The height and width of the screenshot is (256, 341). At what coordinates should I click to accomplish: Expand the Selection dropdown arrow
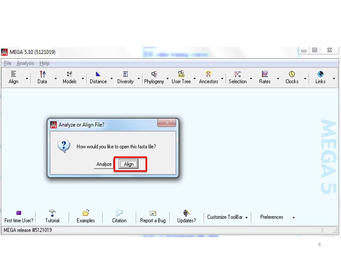(x=251, y=79)
